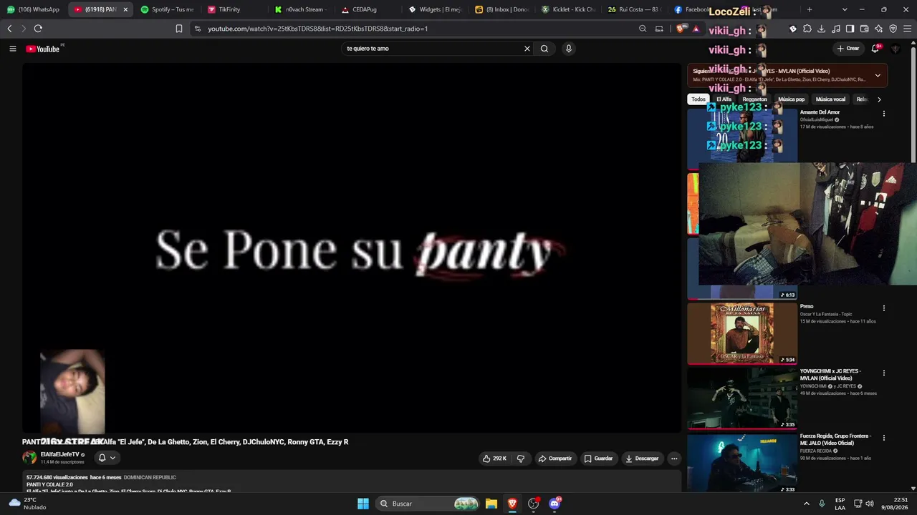Toggle the browser sidebar panel
917x515 pixels.
point(850,29)
